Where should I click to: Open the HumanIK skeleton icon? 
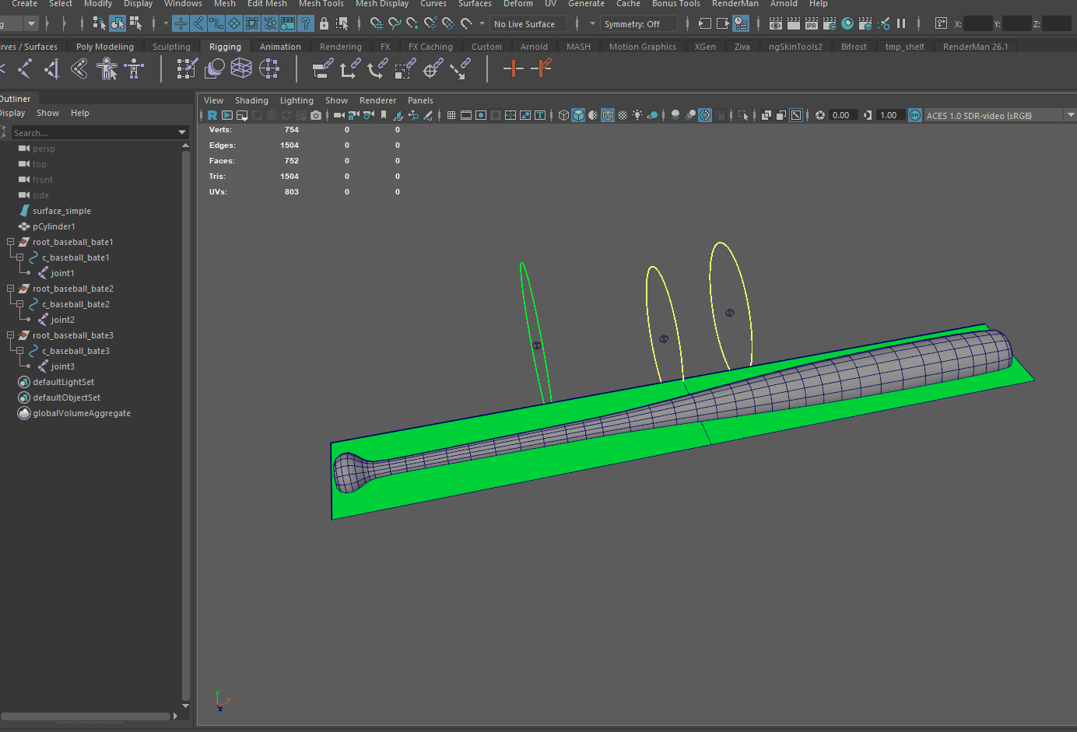tap(134, 69)
